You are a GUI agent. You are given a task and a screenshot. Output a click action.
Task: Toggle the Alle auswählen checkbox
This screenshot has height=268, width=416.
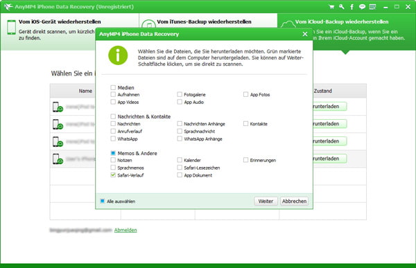(x=103, y=201)
